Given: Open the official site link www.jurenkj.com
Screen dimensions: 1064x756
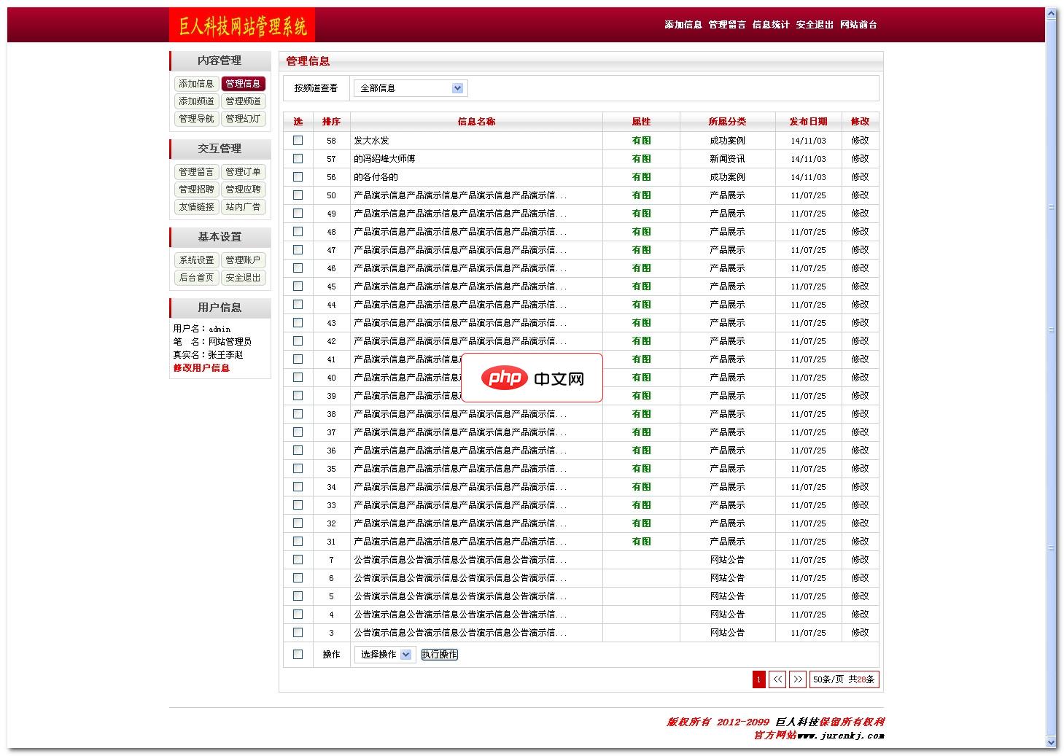Looking at the screenshot, I should tap(840, 736).
